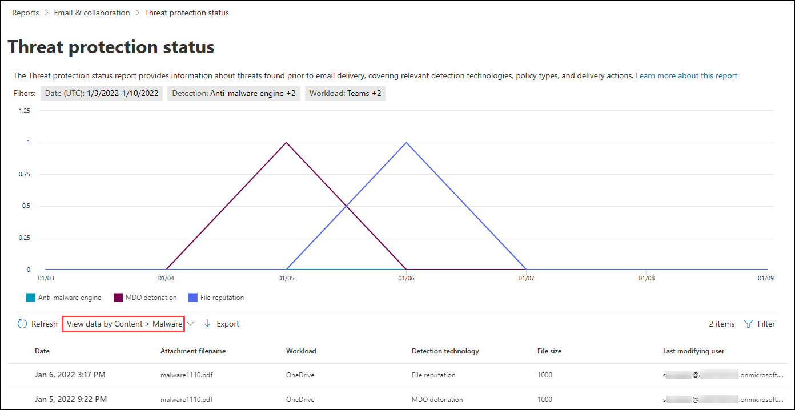
Task: Toggle the Anti-malware engine legend swatch
Action: [31, 298]
